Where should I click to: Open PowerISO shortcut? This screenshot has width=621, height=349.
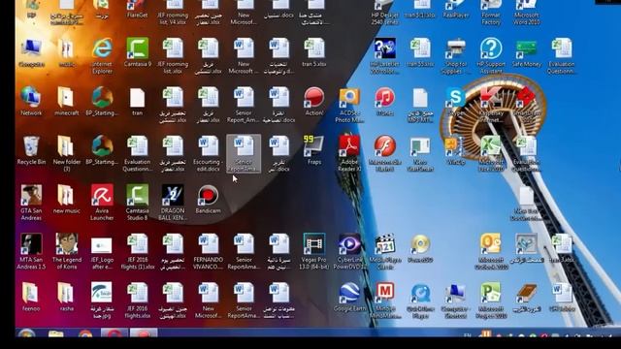pos(420,248)
